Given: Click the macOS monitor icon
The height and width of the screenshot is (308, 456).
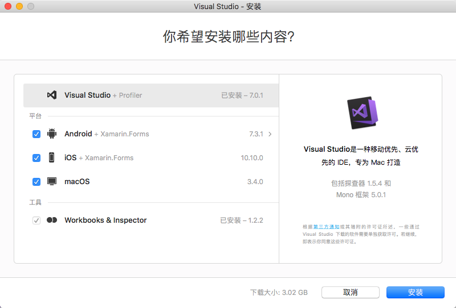Looking at the screenshot, I should click(x=52, y=181).
